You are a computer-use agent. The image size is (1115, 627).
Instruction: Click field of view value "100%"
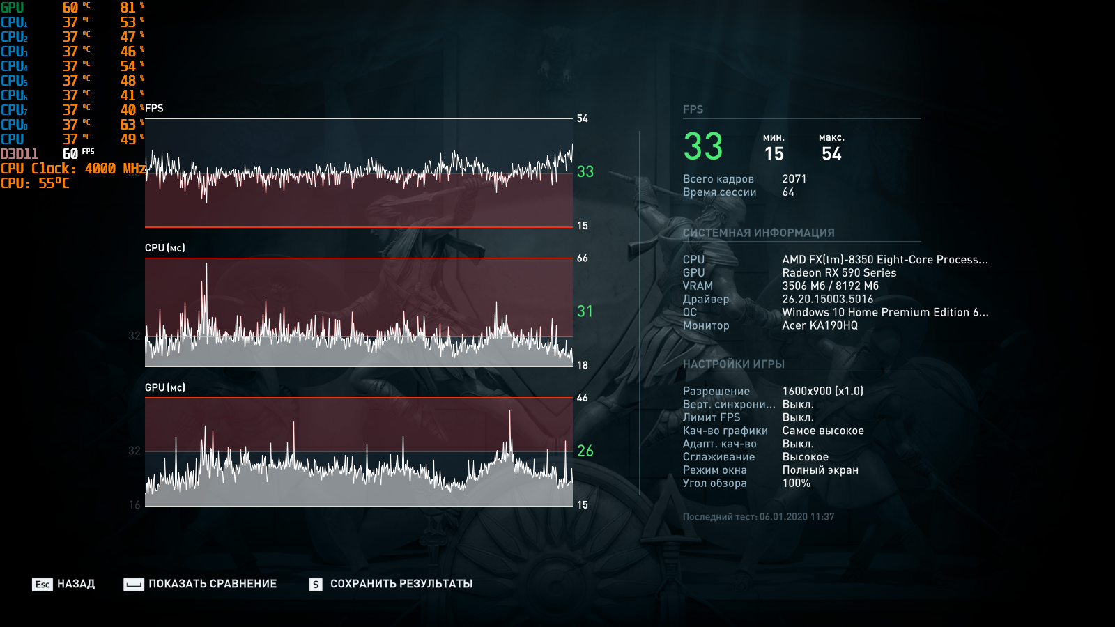[797, 483]
